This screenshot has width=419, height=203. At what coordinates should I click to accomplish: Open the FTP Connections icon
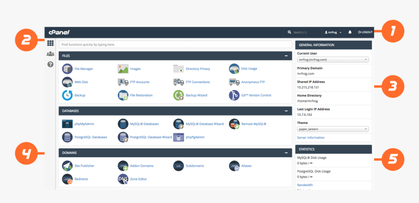pos(178,82)
